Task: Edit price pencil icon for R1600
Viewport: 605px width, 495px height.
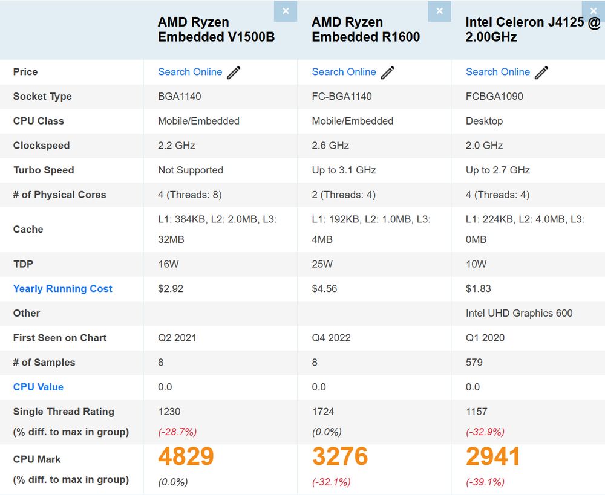Action: pyautogui.click(x=387, y=73)
